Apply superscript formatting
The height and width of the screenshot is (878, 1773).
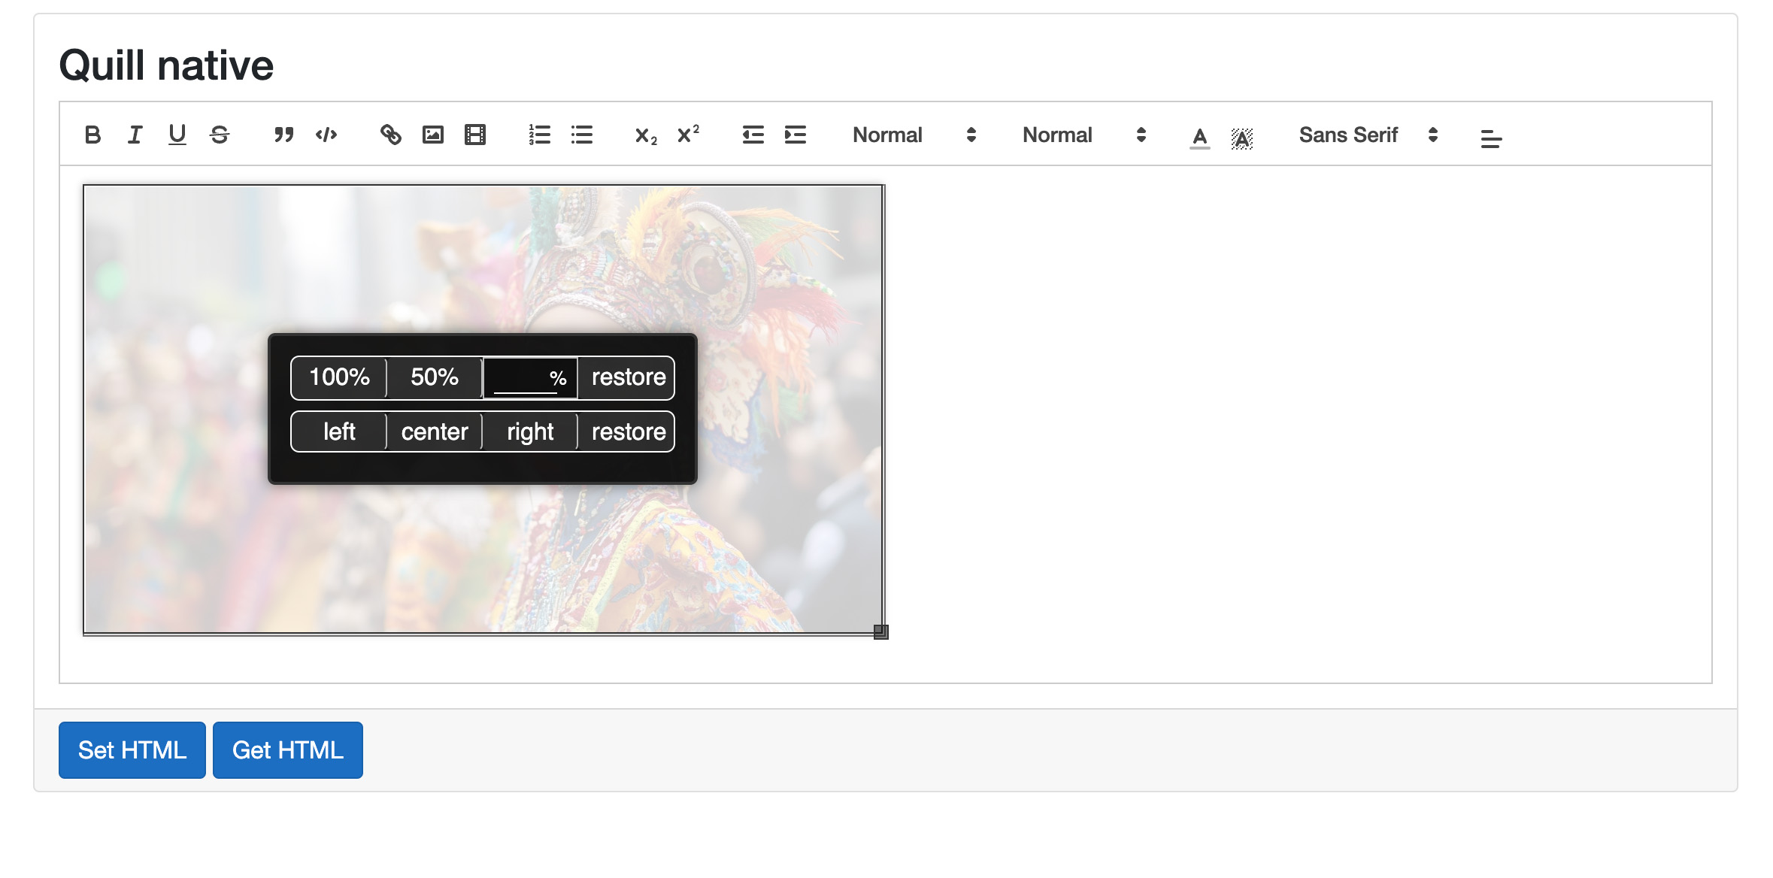point(688,135)
